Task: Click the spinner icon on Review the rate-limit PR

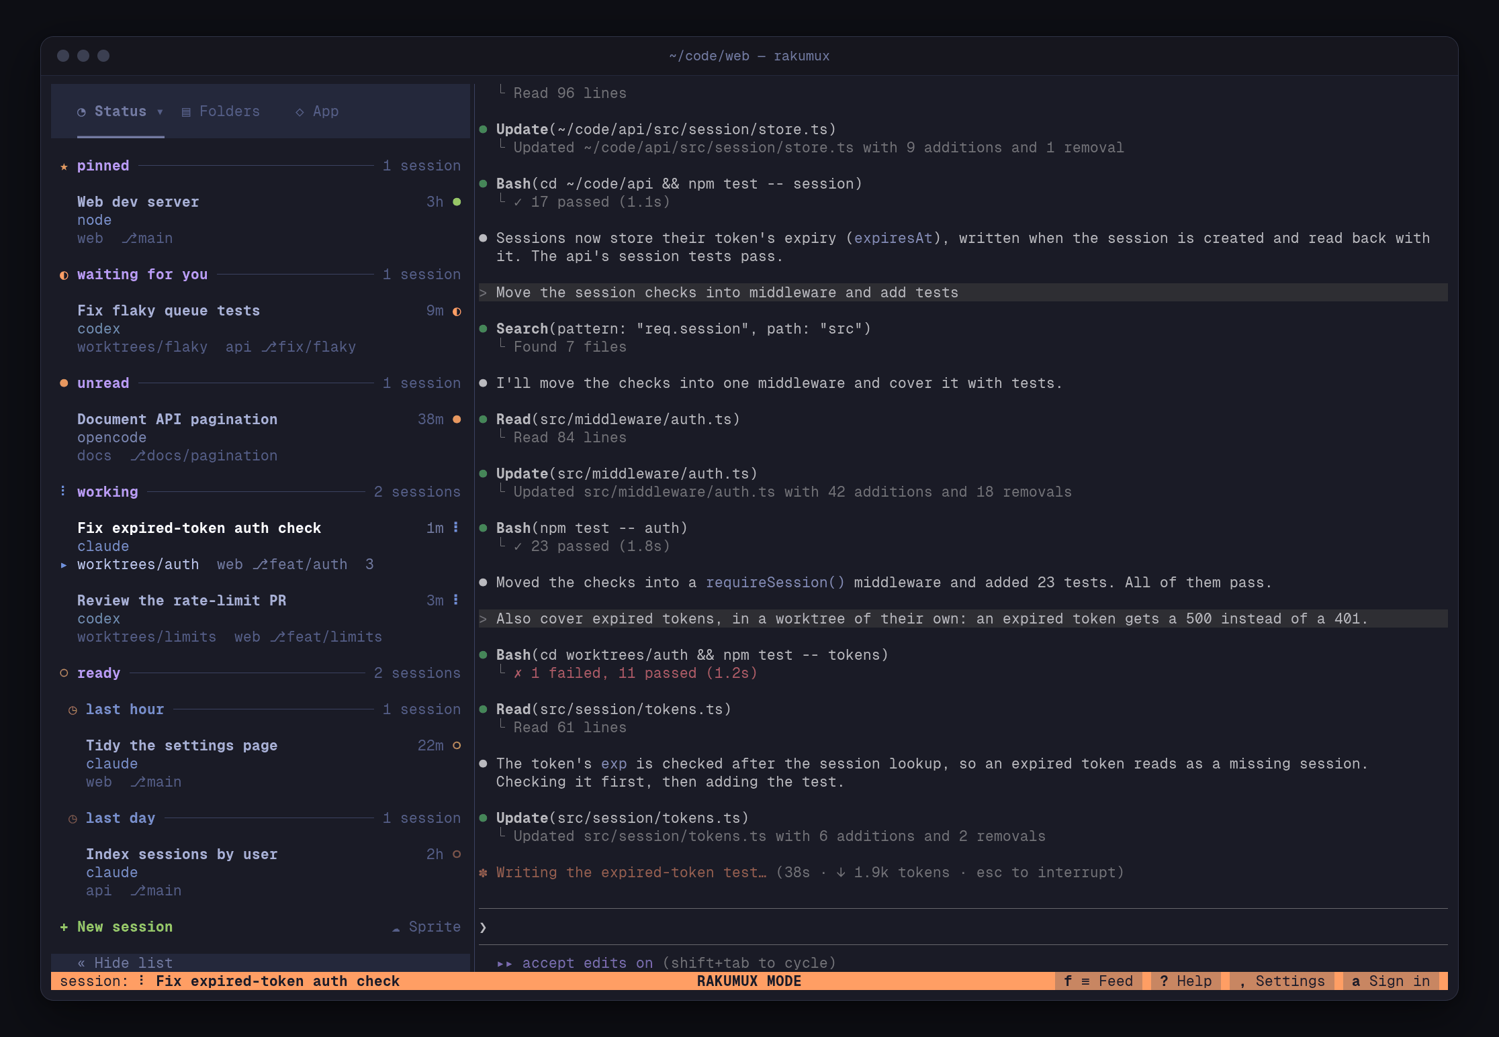Action: [456, 600]
